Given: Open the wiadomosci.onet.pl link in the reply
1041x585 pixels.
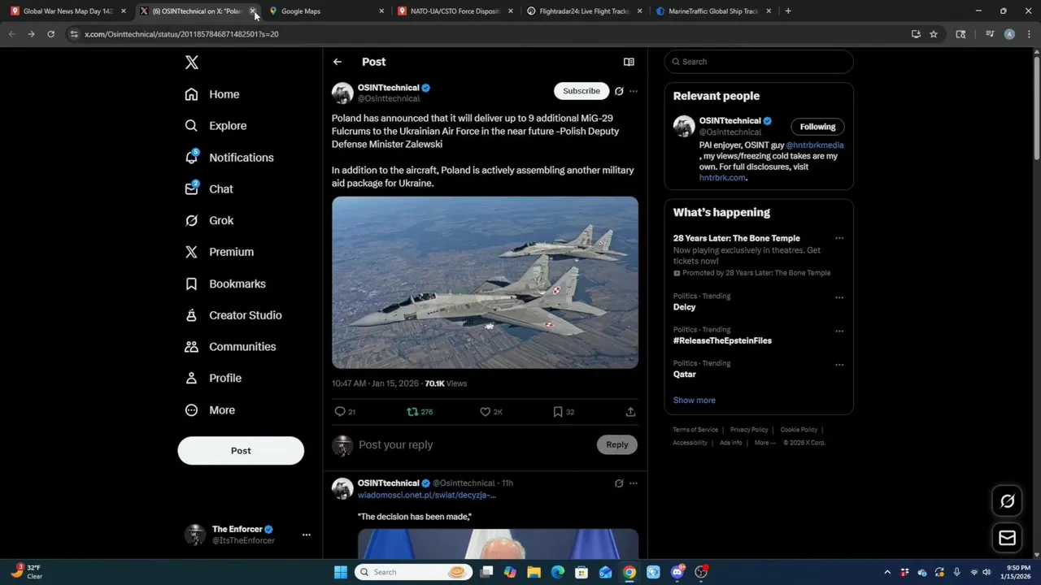Looking at the screenshot, I should point(426,495).
